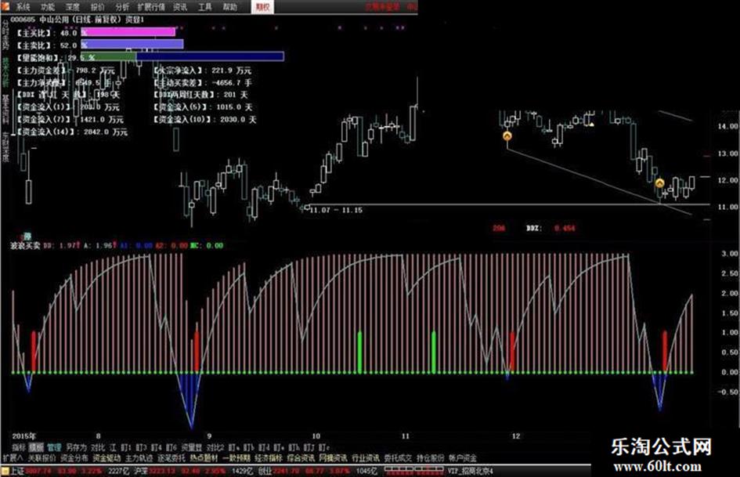Click the 对比 template button

[98, 447]
